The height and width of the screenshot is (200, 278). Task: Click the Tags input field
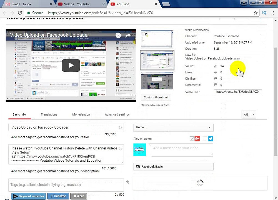point(66,185)
